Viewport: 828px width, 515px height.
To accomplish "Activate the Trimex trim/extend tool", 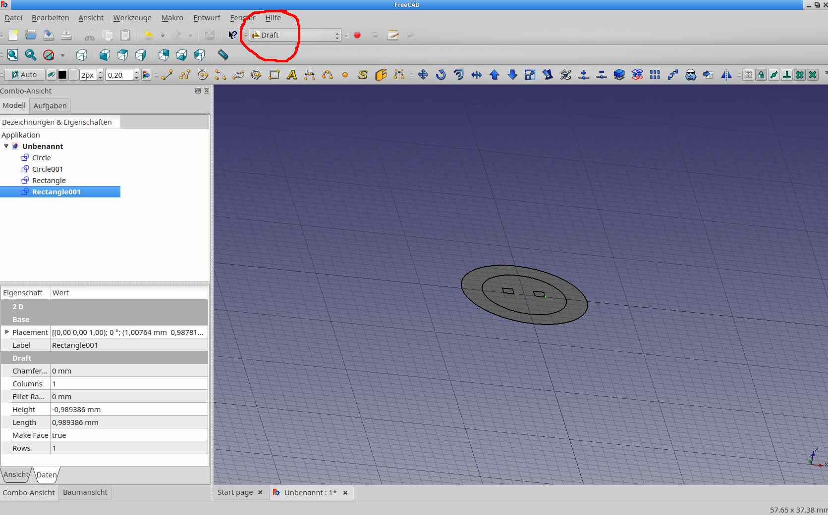I will pos(477,75).
